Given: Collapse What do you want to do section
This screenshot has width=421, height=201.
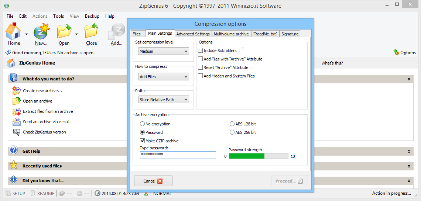Looking at the screenshot, I should coord(409,79).
